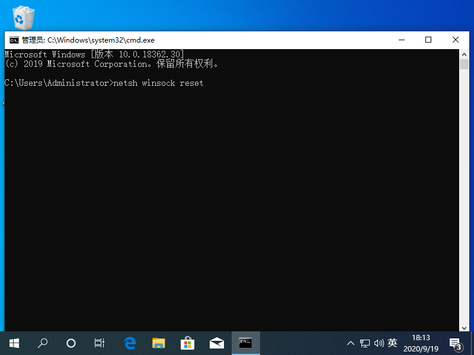Open the network status tray icon
Image resolution: width=474 pixels, height=355 pixels.
(x=365, y=343)
